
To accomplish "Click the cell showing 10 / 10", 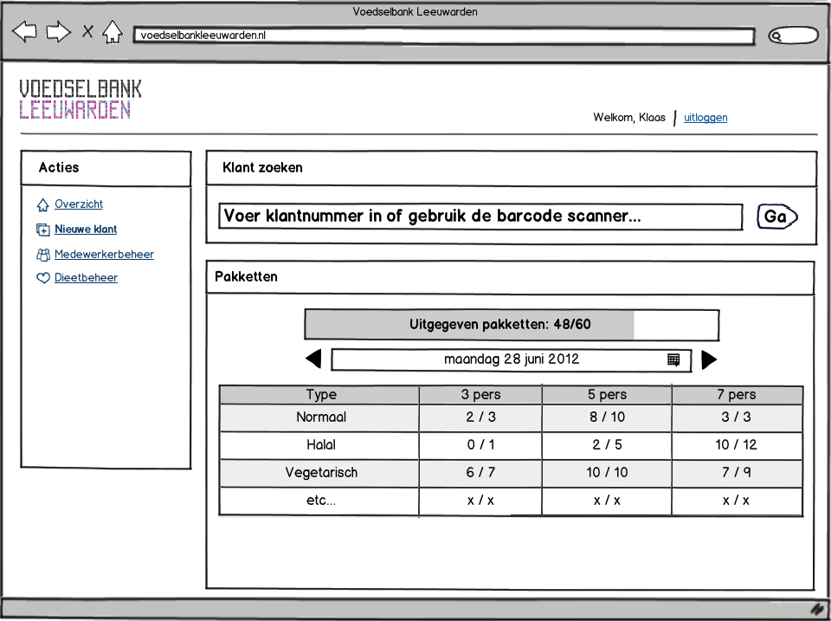I will tap(607, 473).
